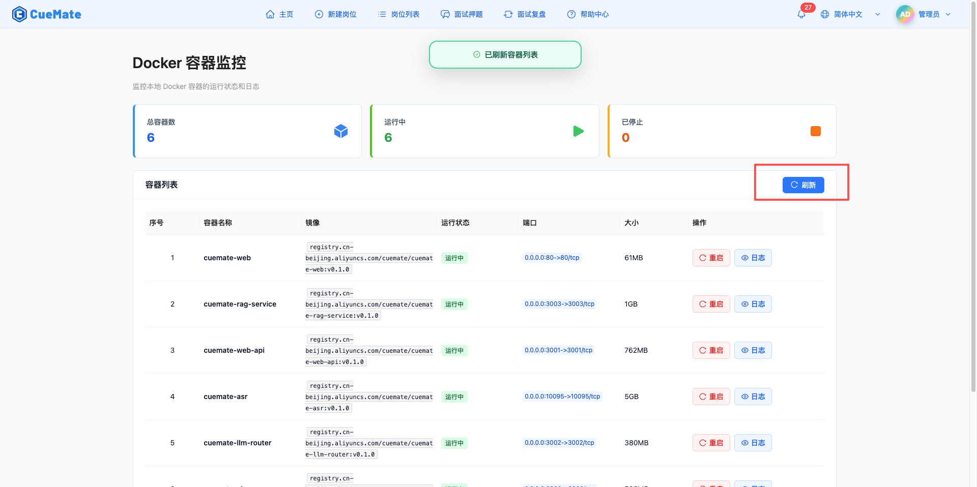Image resolution: width=977 pixels, height=487 pixels.
Task: Go to 岗位列表 in navigation
Action: [399, 14]
